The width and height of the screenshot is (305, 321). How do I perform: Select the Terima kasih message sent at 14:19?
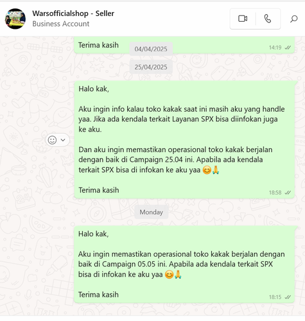[x=184, y=44]
